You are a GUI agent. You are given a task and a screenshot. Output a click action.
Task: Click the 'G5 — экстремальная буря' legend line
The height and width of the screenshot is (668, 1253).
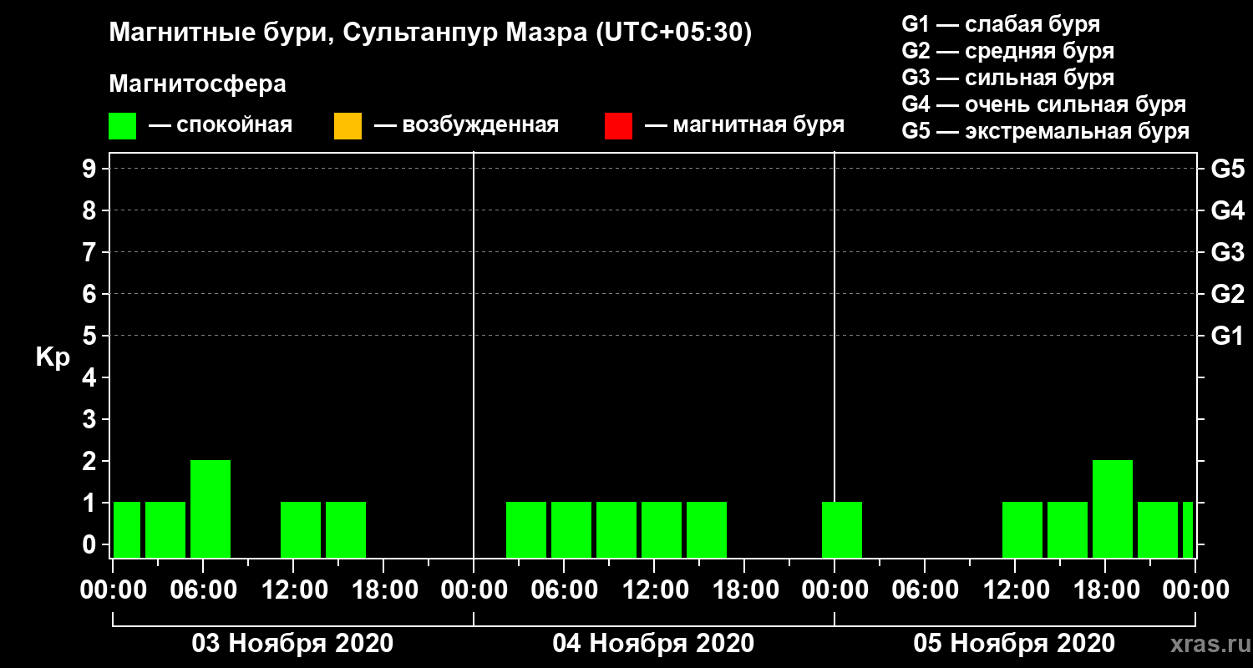coord(1046,132)
